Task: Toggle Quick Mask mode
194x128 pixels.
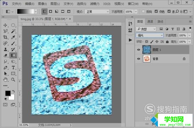Action: (x=5, y=105)
